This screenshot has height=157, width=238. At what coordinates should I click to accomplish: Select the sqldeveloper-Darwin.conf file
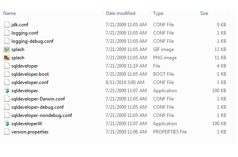[x=38, y=99]
